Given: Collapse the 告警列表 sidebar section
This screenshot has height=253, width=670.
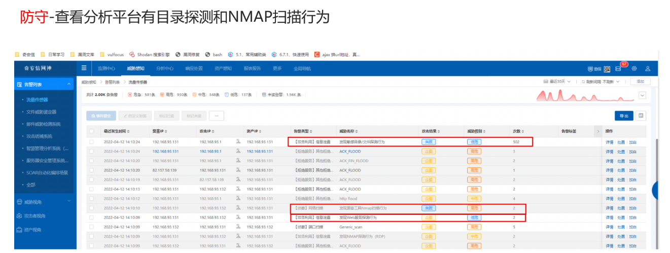Looking at the screenshot, I should 69,84.
